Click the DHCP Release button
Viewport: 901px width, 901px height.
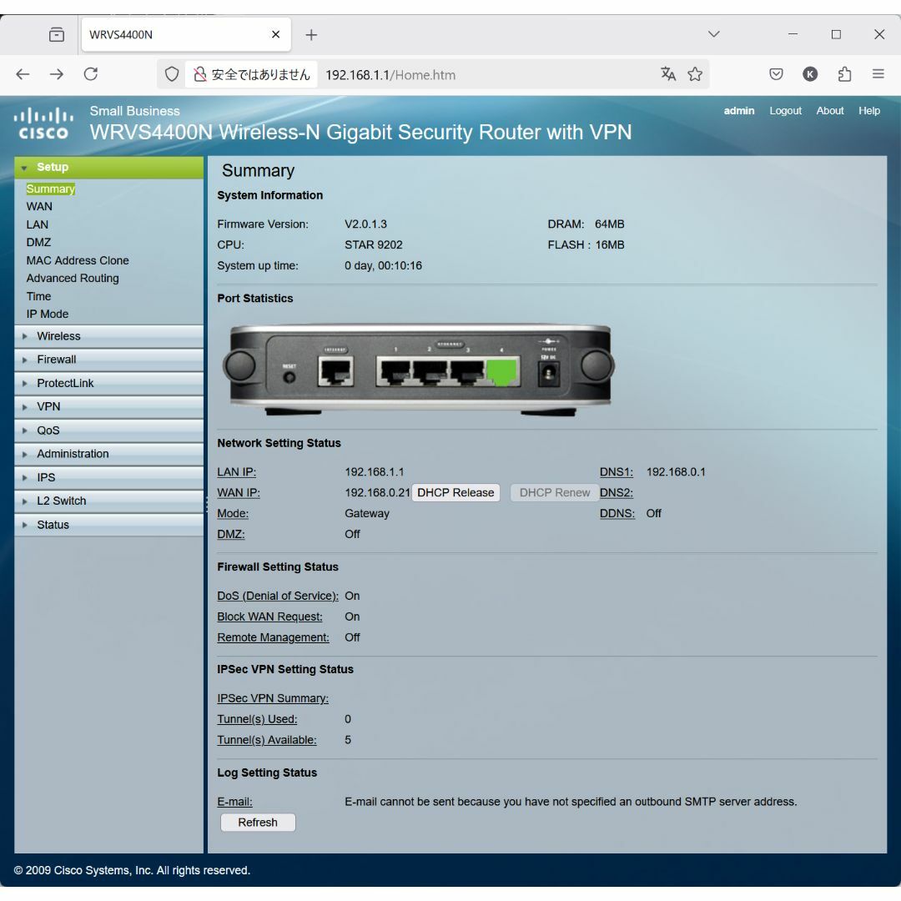click(x=456, y=492)
